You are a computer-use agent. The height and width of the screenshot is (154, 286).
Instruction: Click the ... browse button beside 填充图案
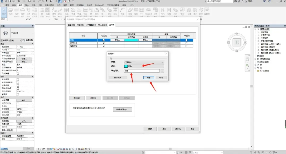point(162,71)
